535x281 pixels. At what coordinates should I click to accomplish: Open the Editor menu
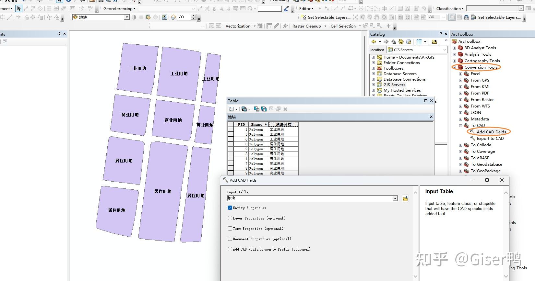(x=306, y=8)
